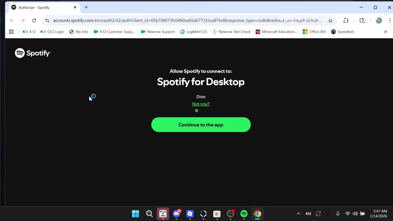Open Roblox from the taskbar

click(190, 214)
